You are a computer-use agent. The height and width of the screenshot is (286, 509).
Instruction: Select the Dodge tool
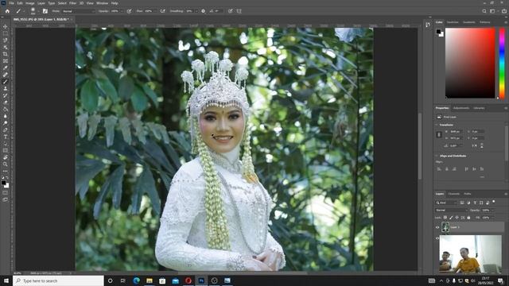point(6,123)
